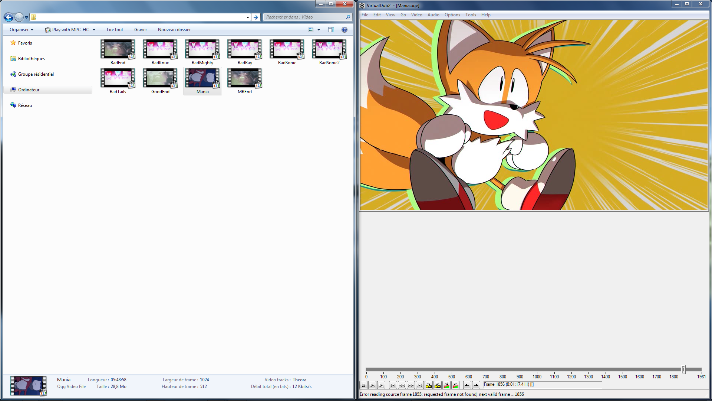Viewport: 712px width, 401px height.
Task: Go to the first frame
Action: [x=393, y=385]
